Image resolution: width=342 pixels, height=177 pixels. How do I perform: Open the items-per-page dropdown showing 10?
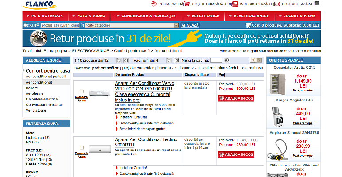pos(259,60)
